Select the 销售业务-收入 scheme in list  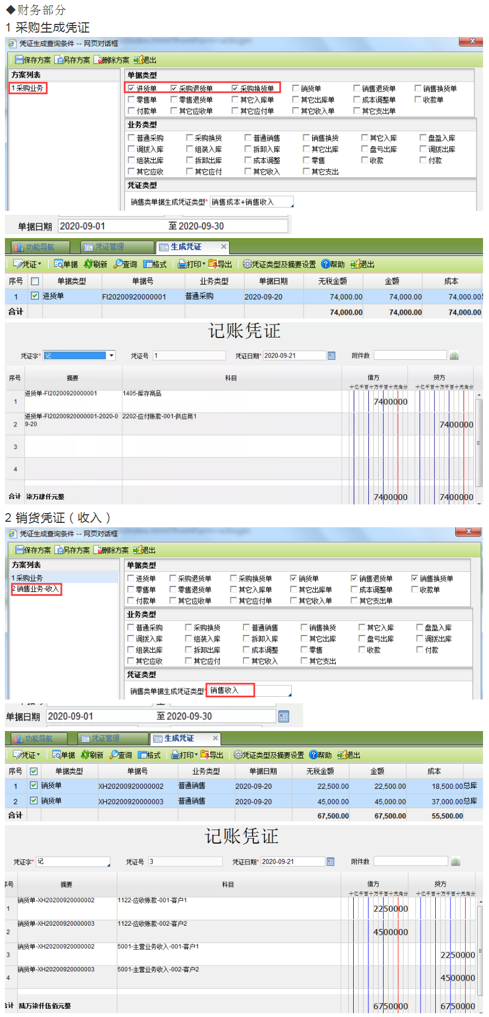(x=37, y=589)
